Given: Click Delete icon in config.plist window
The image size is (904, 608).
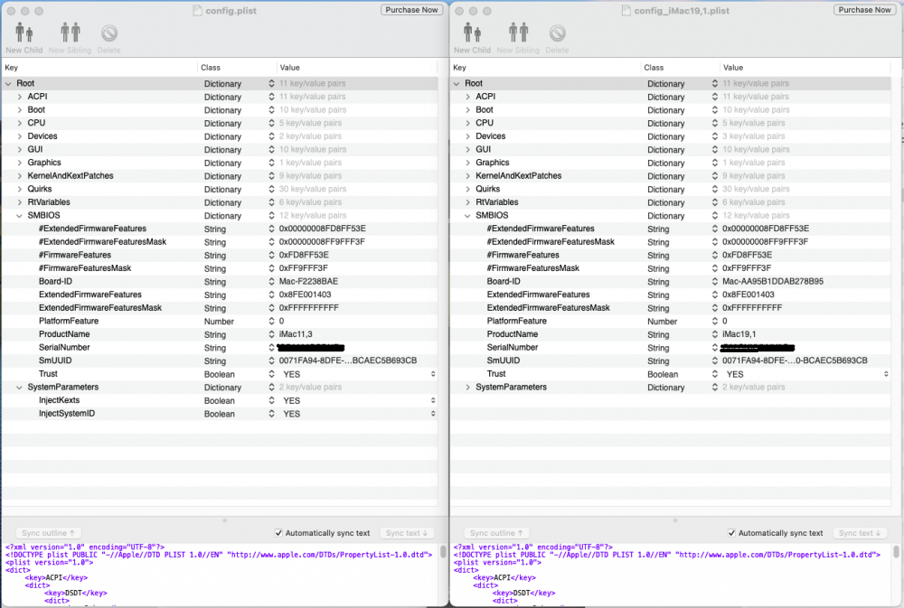Looking at the screenshot, I should (x=109, y=33).
